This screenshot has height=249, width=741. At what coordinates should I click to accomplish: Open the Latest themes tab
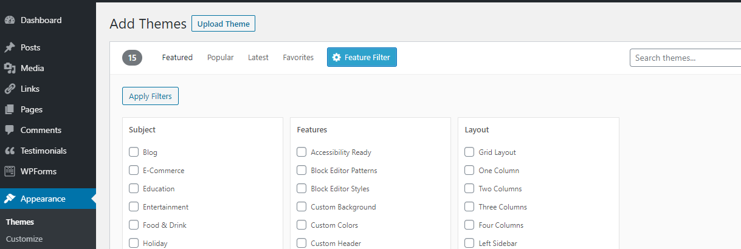pos(258,58)
